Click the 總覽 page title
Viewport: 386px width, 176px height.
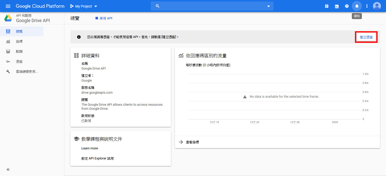click(75, 18)
